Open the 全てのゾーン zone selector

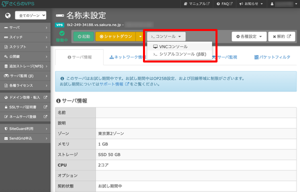(x=30, y=15)
